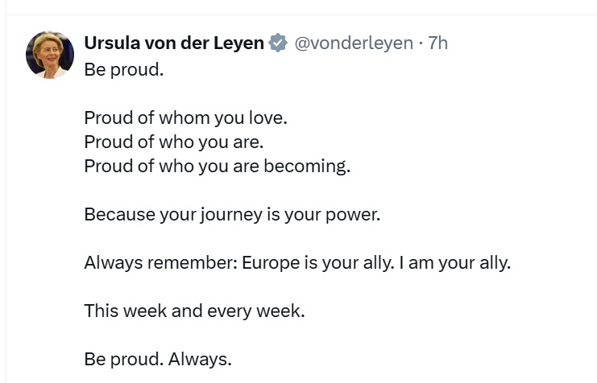Click the word 'becoming' in the post

[307, 167]
